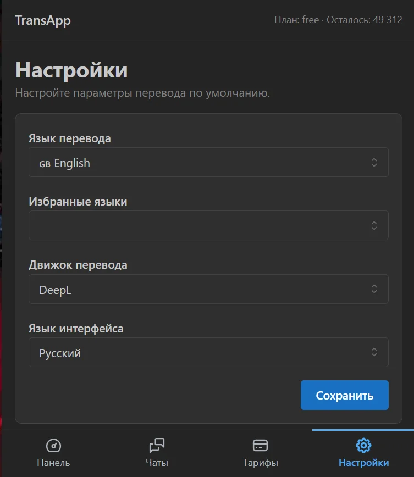
Task: Switch to the Панель tab label
Action: pos(53,463)
